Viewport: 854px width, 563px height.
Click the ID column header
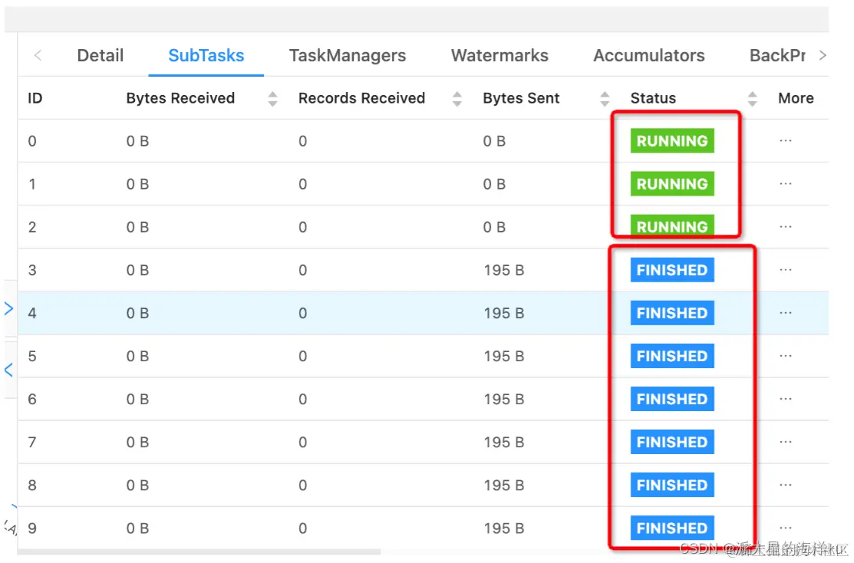click(x=35, y=98)
